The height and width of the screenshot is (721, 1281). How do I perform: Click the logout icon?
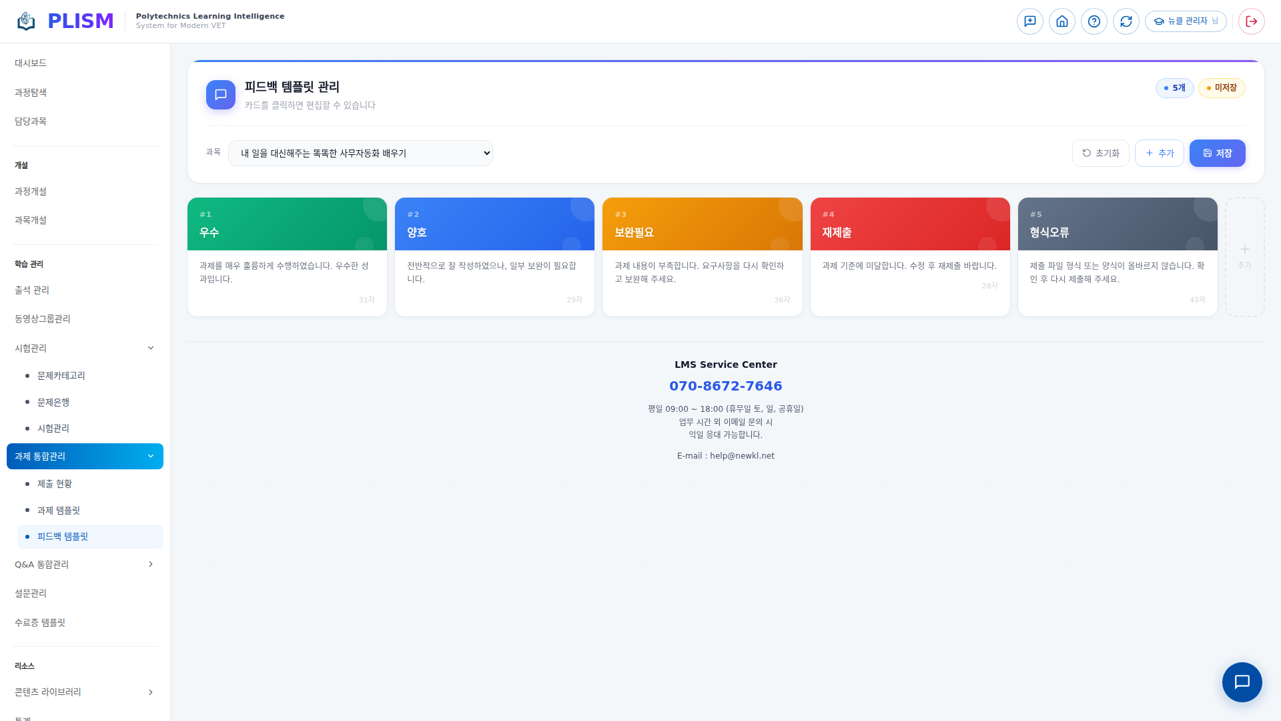[1251, 21]
